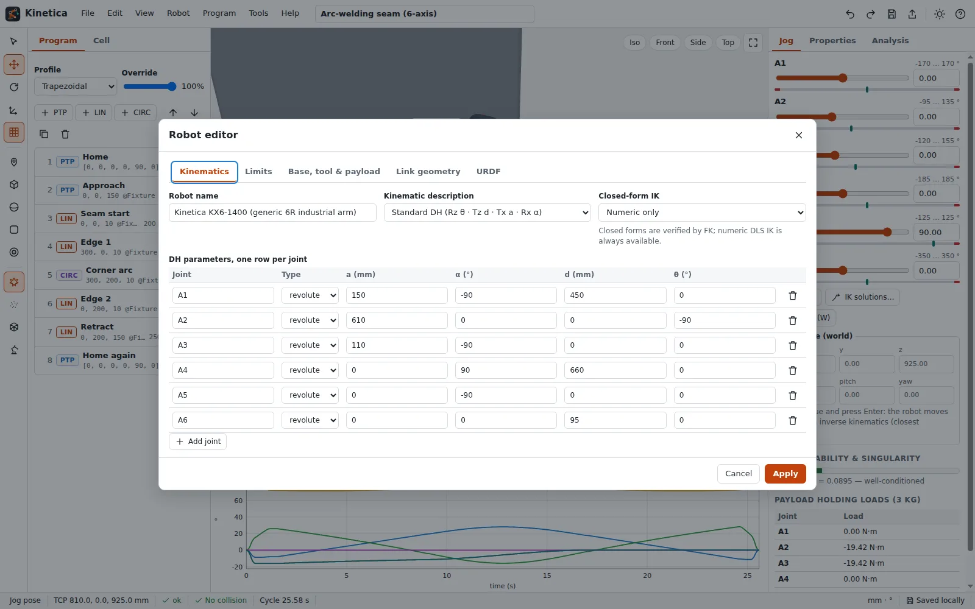This screenshot has width=975, height=609.
Task: Click the A4 d (mm) field with 660
Action: click(615, 370)
